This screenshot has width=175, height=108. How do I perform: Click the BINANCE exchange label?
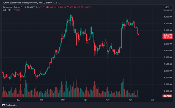tap(31, 7)
